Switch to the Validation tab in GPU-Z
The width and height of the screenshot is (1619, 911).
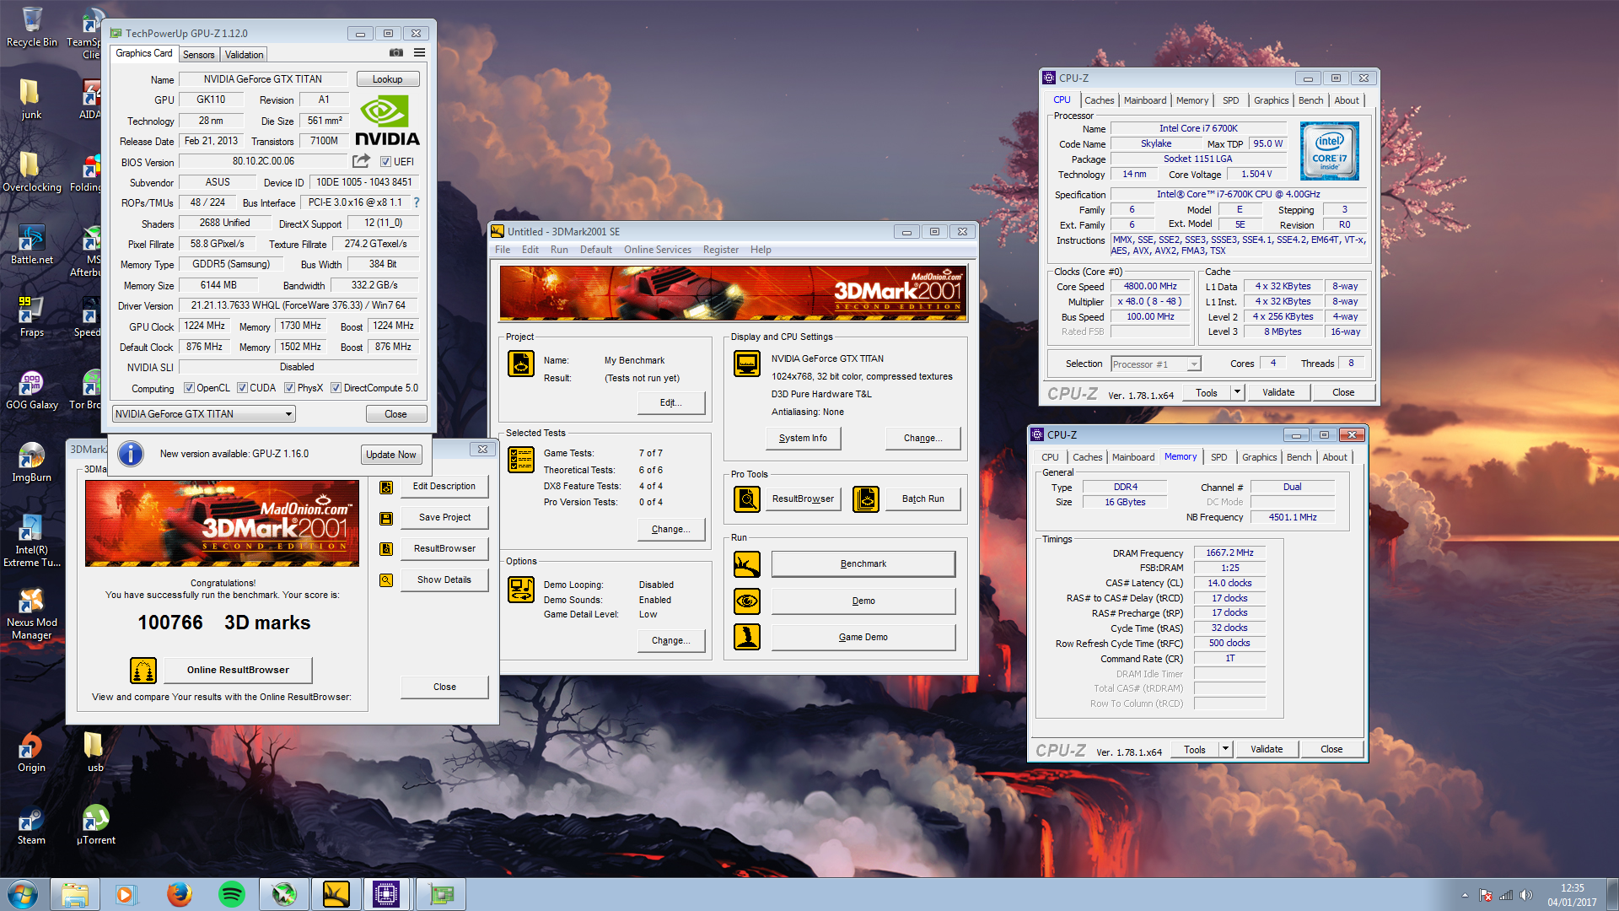pos(245,55)
